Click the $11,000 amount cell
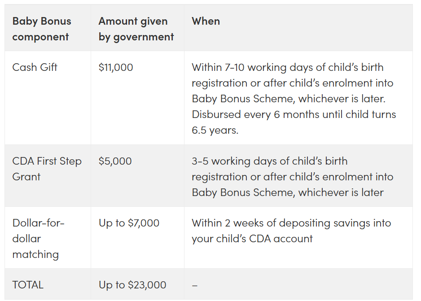 (x=116, y=67)
